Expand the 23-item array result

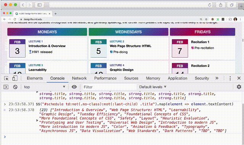pyautogui.click(x=37, y=121)
